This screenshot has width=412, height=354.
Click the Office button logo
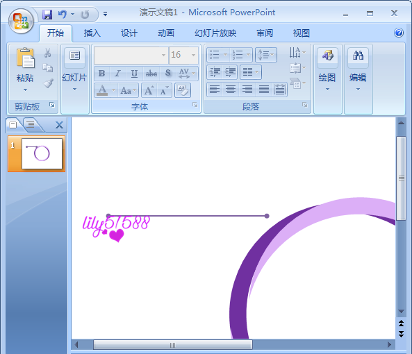tap(21, 21)
